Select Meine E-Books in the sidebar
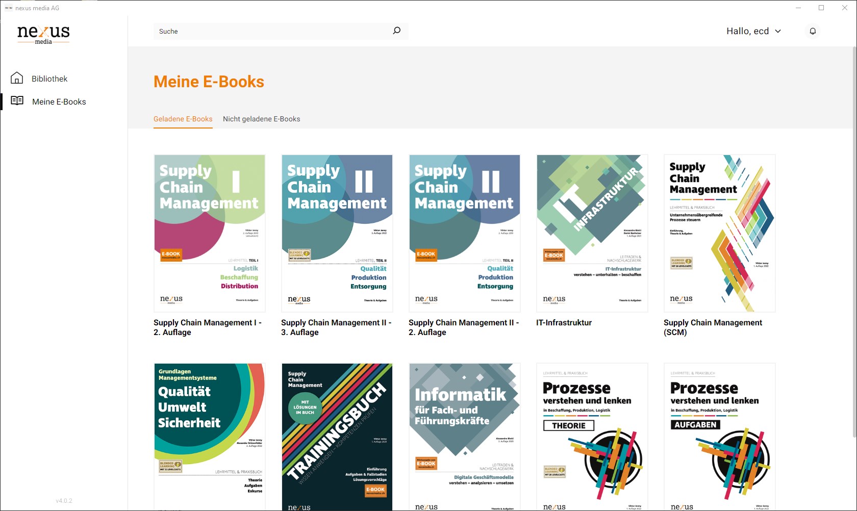 point(59,101)
